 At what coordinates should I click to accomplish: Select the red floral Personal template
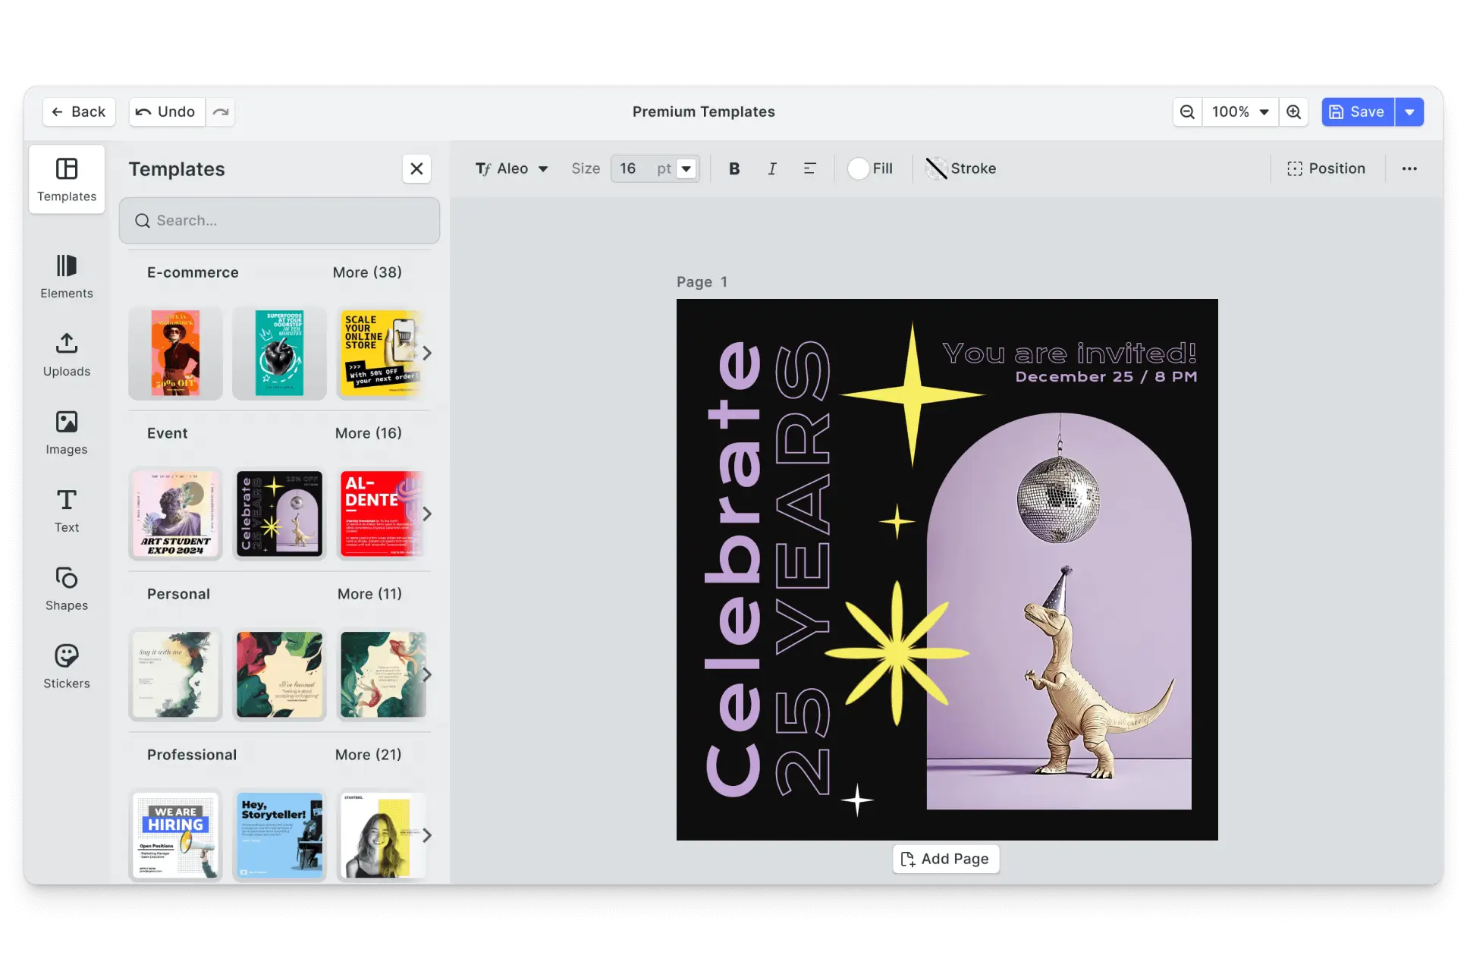(x=279, y=675)
